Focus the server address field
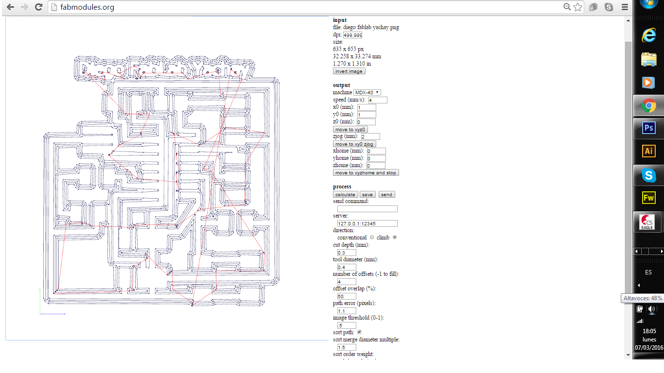The image size is (664, 373). click(367, 223)
